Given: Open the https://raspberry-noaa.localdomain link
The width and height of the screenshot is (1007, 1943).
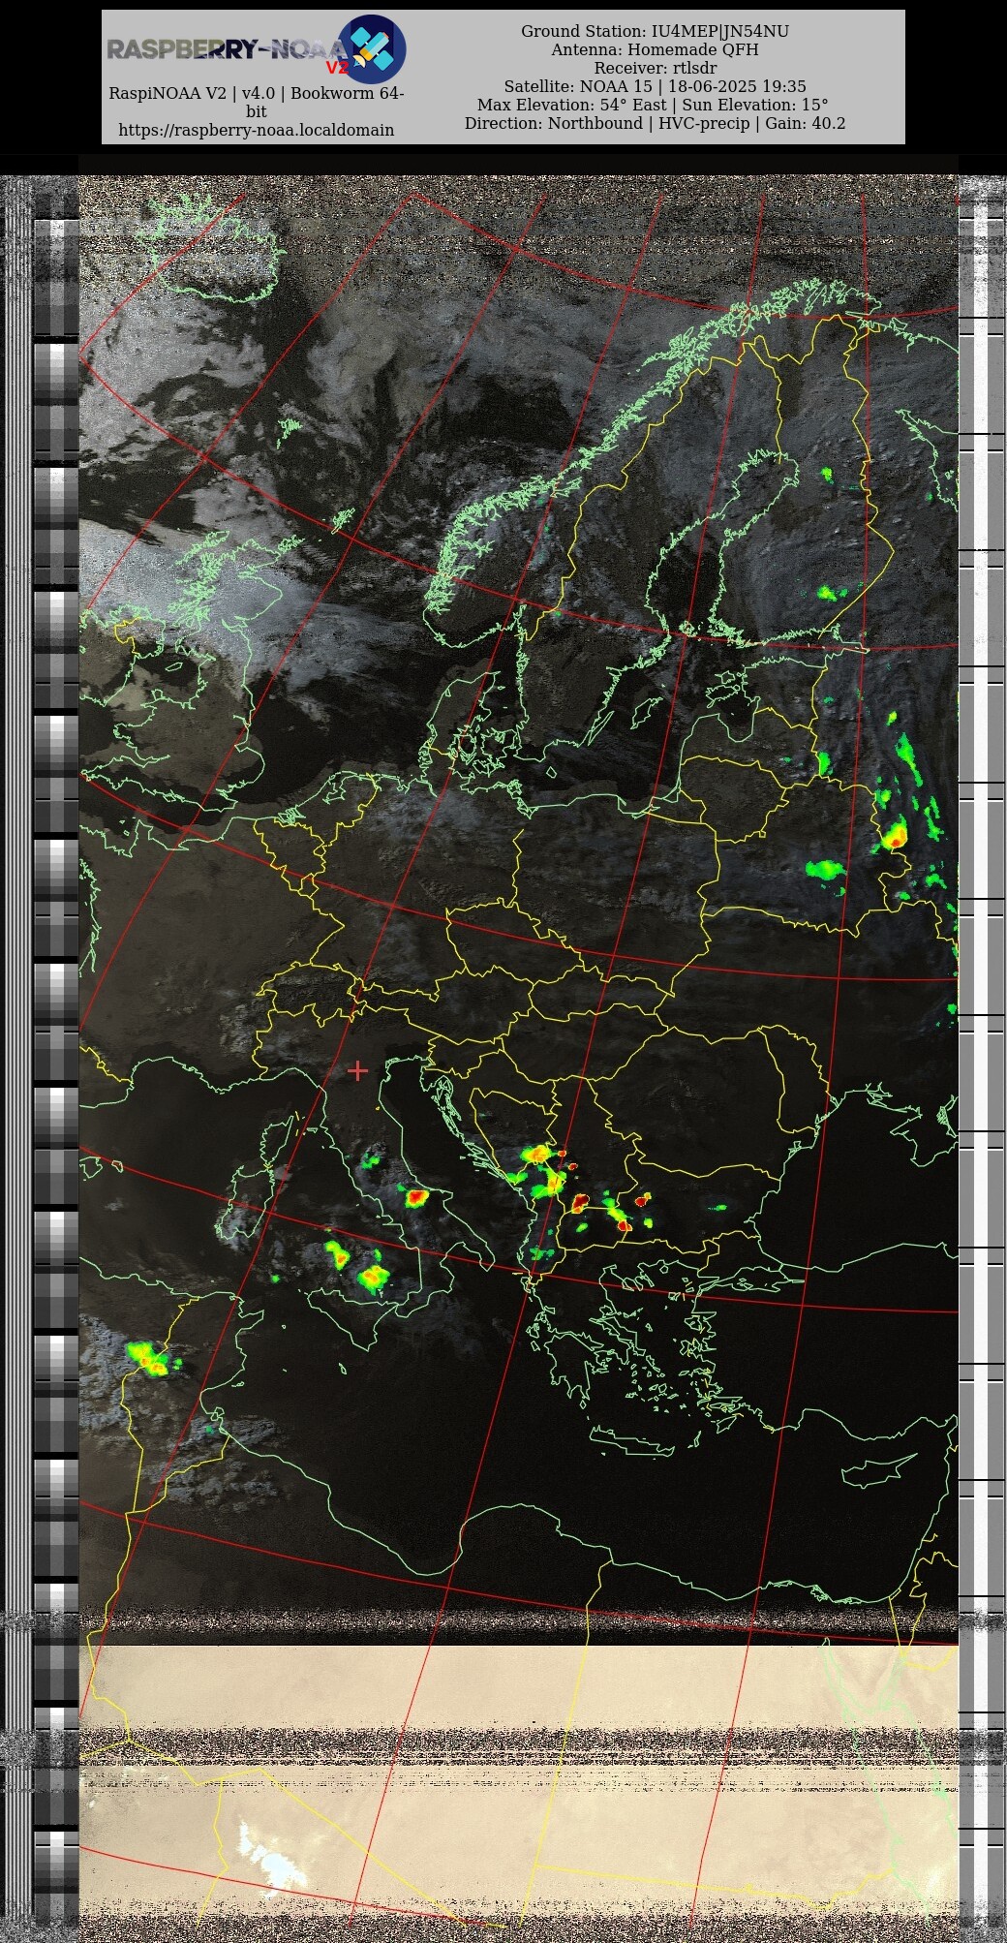Looking at the screenshot, I should pyautogui.click(x=257, y=130).
